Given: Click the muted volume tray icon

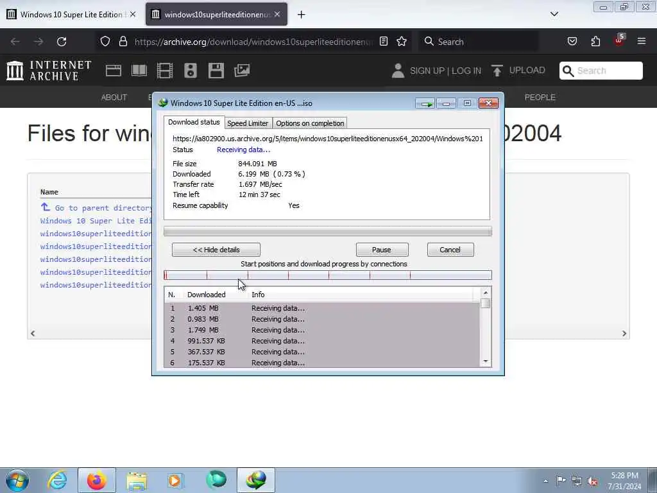Looking at the screenshot, I should click(592, 481).
